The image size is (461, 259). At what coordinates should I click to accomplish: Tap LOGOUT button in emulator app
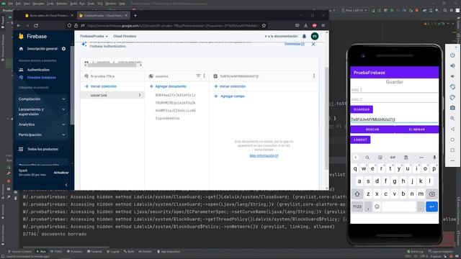360,140
